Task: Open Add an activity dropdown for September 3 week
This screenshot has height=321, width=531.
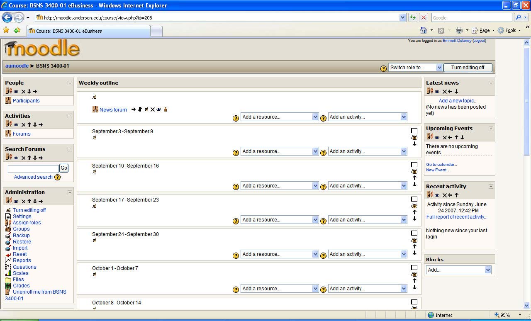Action: click(x=368, y=151)
